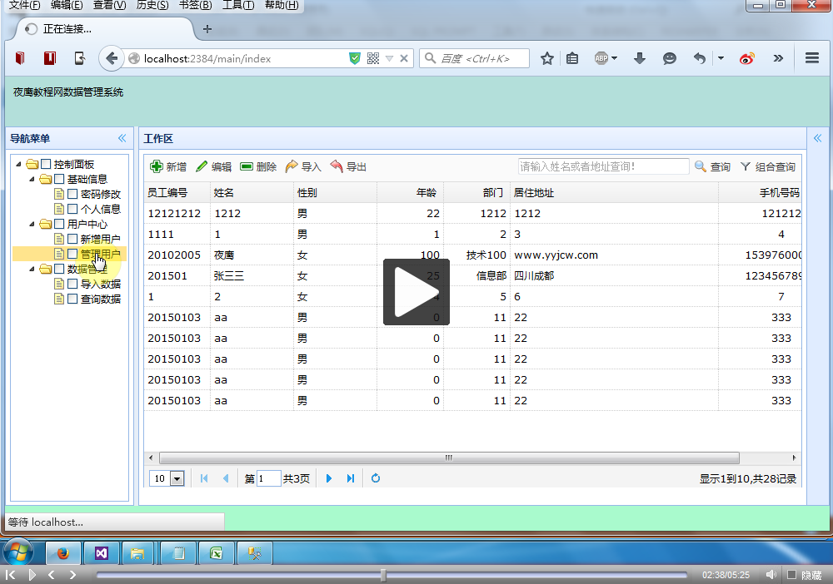The width and height of the screenshot is (833, 584).
Task: Click the 导入 import arrow icon
Action: 292,166
